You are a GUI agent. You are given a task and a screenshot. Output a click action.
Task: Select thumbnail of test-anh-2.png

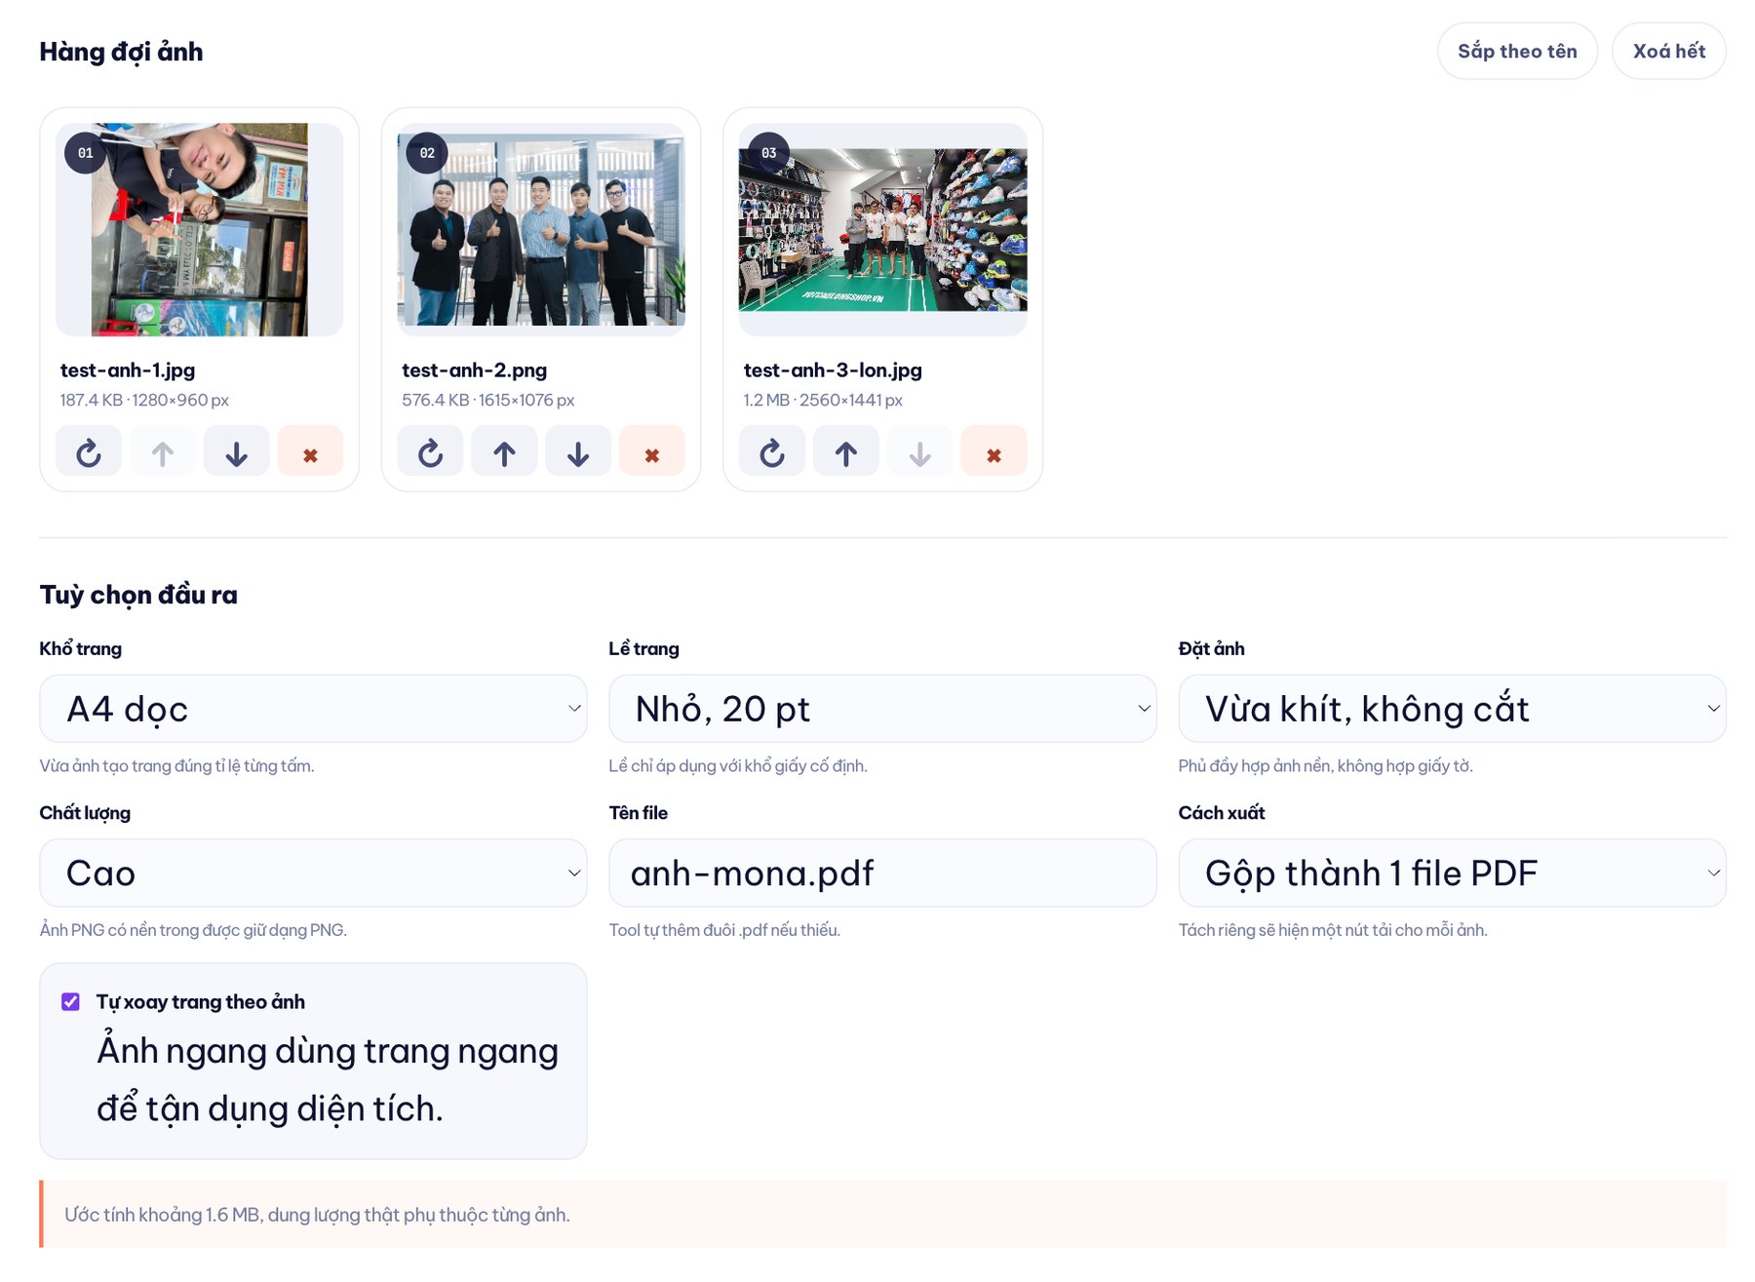[541, 229]
